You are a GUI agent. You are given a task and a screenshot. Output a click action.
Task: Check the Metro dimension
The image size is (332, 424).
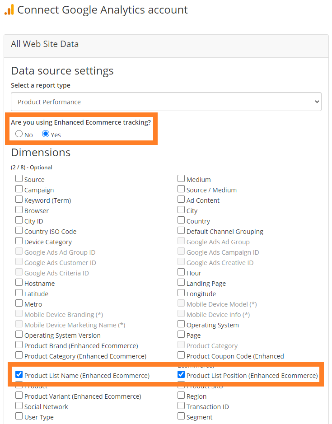pos(19,303)
